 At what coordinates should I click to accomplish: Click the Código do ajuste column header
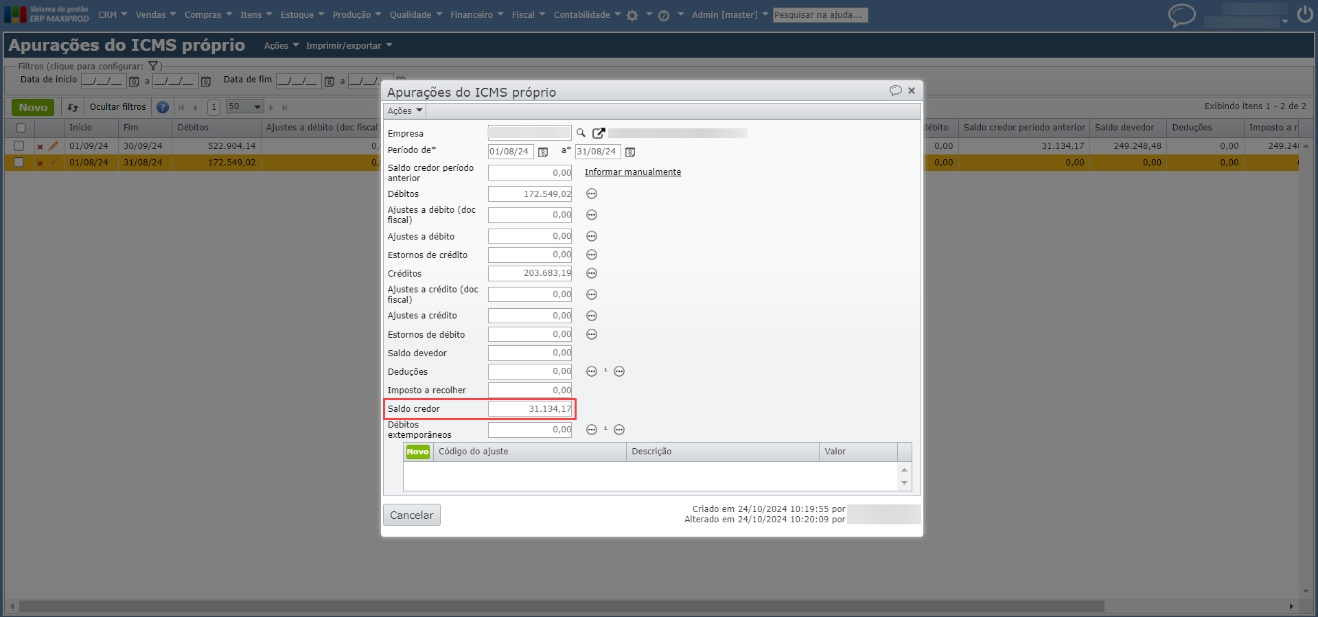click(x=529, y=452)
